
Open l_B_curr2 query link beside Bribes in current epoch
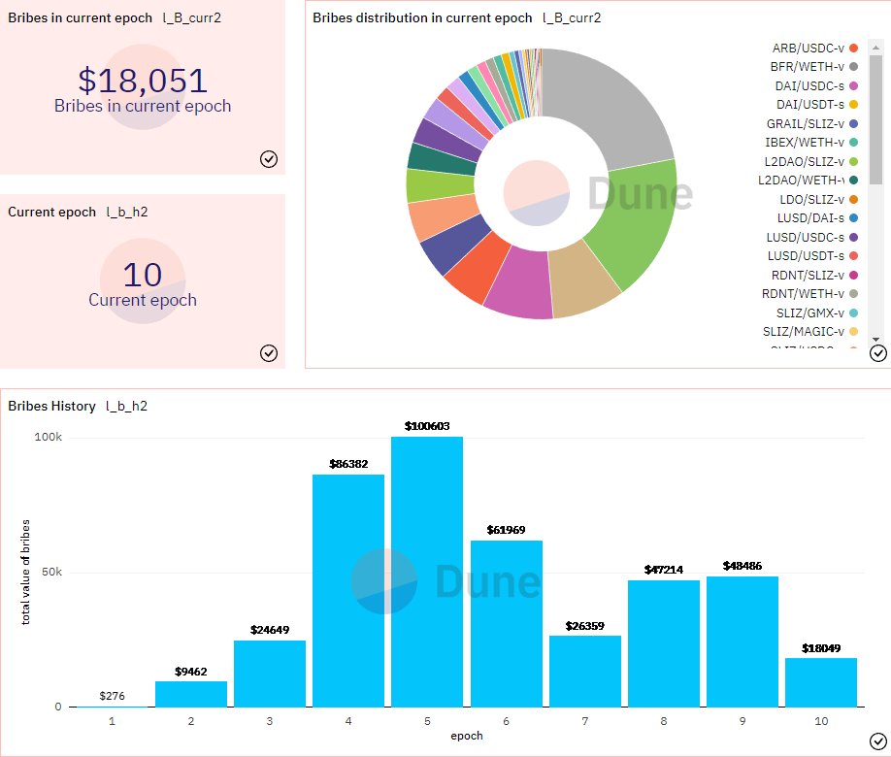pos(192,17)
